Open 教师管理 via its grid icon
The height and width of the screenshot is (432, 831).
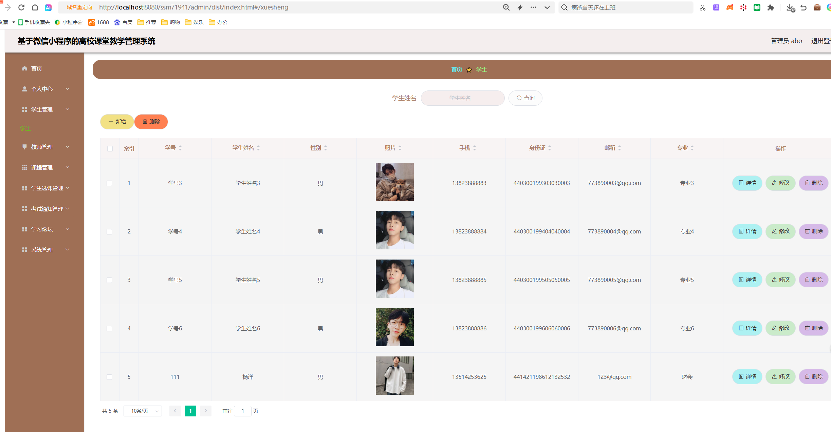tap(24, 147)
